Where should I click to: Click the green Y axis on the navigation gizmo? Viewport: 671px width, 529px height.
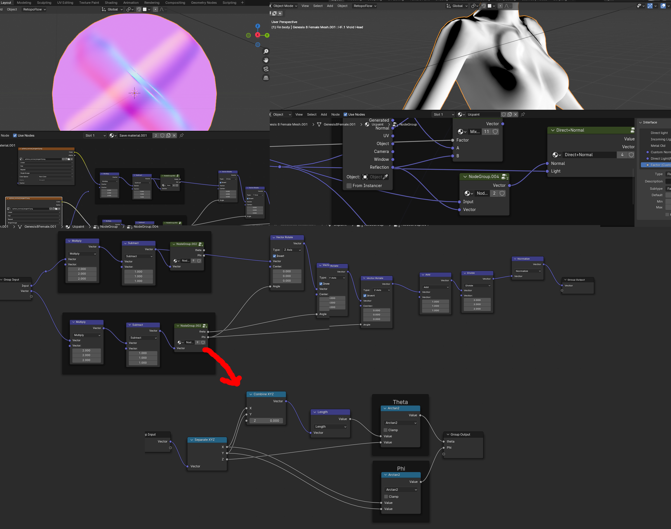[x=267, y=35]
